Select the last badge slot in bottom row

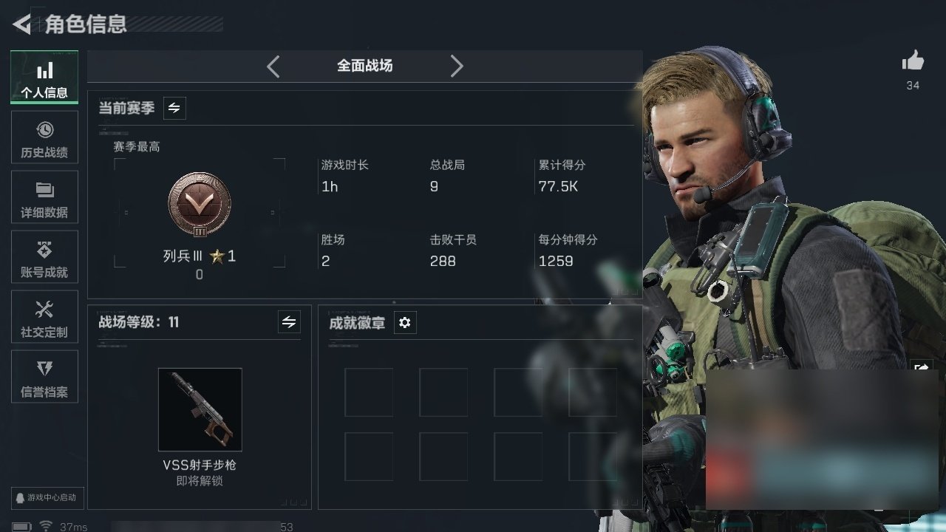tap(593, 457)
